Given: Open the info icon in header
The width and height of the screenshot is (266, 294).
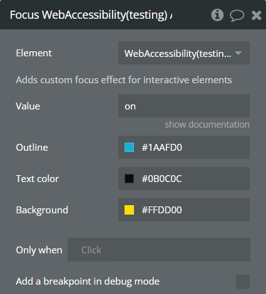Looking at the screenshot, I should pyautogui.click(x=217, y=15).
